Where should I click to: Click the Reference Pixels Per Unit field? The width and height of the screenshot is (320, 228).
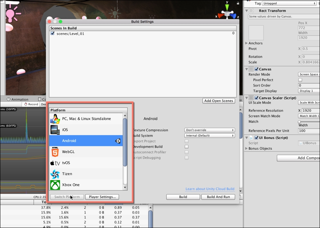pyautogui.click(x=309, y=131)
